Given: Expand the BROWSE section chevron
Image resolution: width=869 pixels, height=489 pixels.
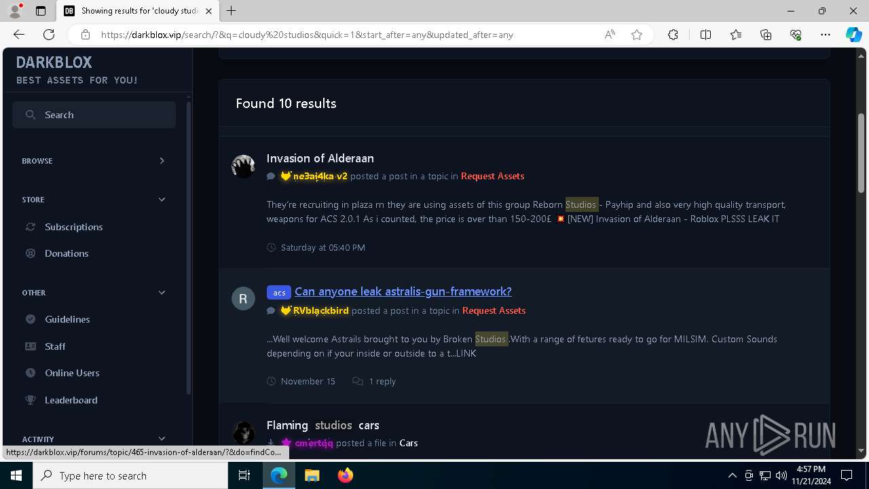Looking at the screenshot, I should [x=162, y=161].
